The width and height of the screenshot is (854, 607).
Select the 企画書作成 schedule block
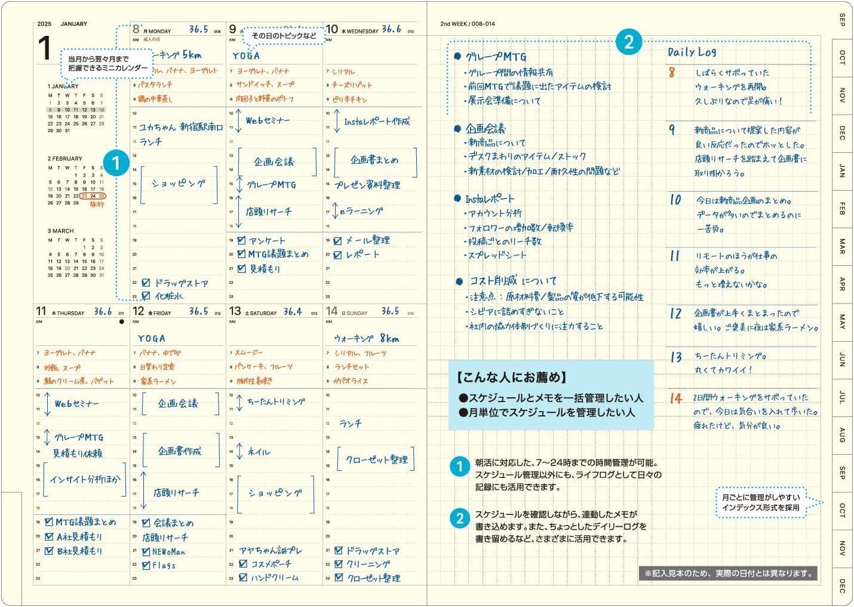pos(180,451)
